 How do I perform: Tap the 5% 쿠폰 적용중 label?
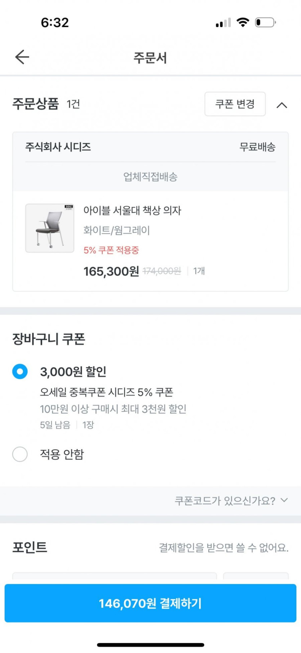(x=111, y=250)
